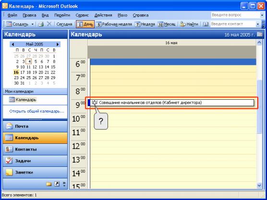Click Открыть общий календарь link
This screenshot has height=200, width=267.
(37, 111)
